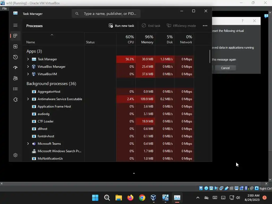The width and height of the screenshot is (272, 204).
Task: Click the volume speaker tray icon
Action: pos(238,198)
